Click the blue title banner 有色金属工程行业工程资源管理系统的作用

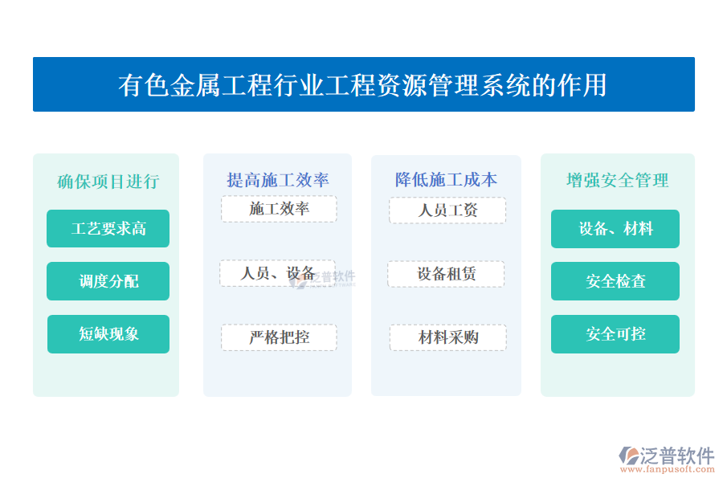(x=363, y=84)
